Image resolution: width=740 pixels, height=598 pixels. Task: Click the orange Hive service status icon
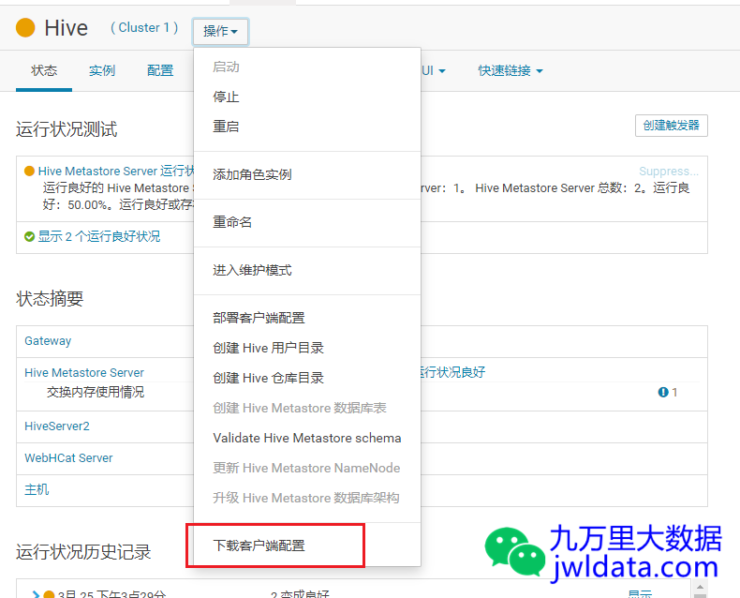tap(25, 27)
